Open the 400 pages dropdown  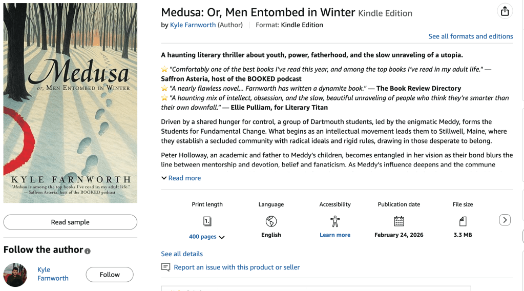207,237
